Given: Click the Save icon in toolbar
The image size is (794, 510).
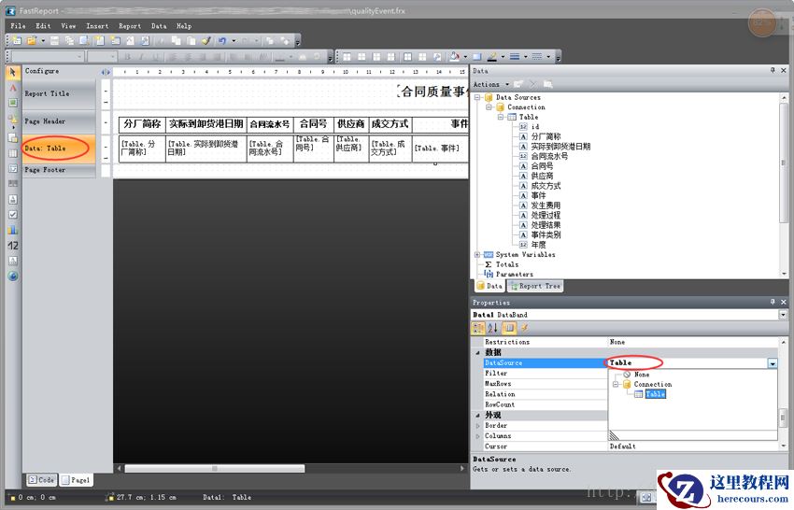Looking at the screenshot, I should (55, 41).
